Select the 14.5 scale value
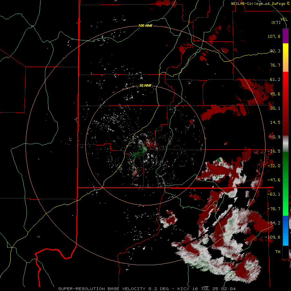The width and height of the screenshot is (291, 291). 275,123
